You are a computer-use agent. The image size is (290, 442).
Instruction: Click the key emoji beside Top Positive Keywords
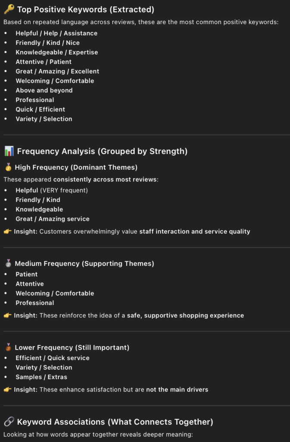[x=9, y=9]
